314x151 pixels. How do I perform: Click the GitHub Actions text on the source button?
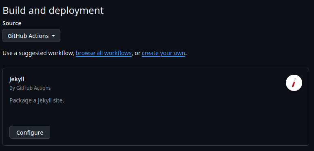[x=28, y=36]
